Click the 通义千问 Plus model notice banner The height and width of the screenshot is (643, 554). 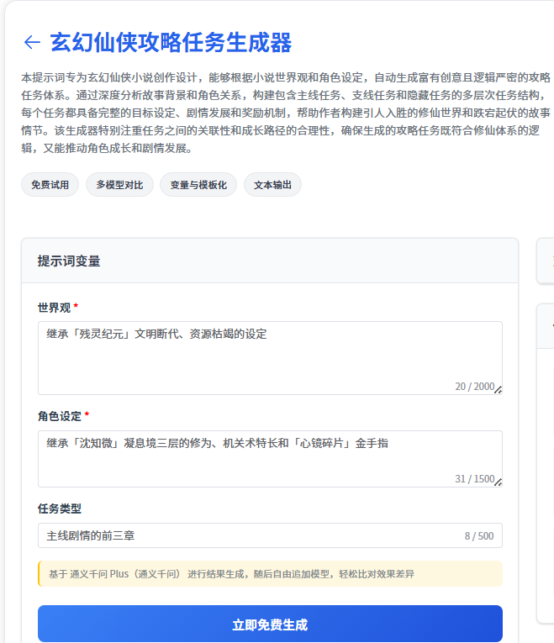tap(270, 574)
